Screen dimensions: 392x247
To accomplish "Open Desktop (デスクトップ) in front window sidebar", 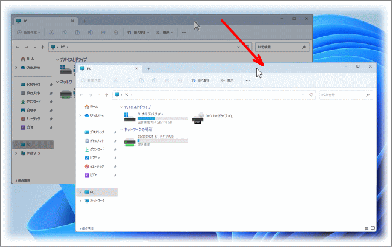I will 95,132.
